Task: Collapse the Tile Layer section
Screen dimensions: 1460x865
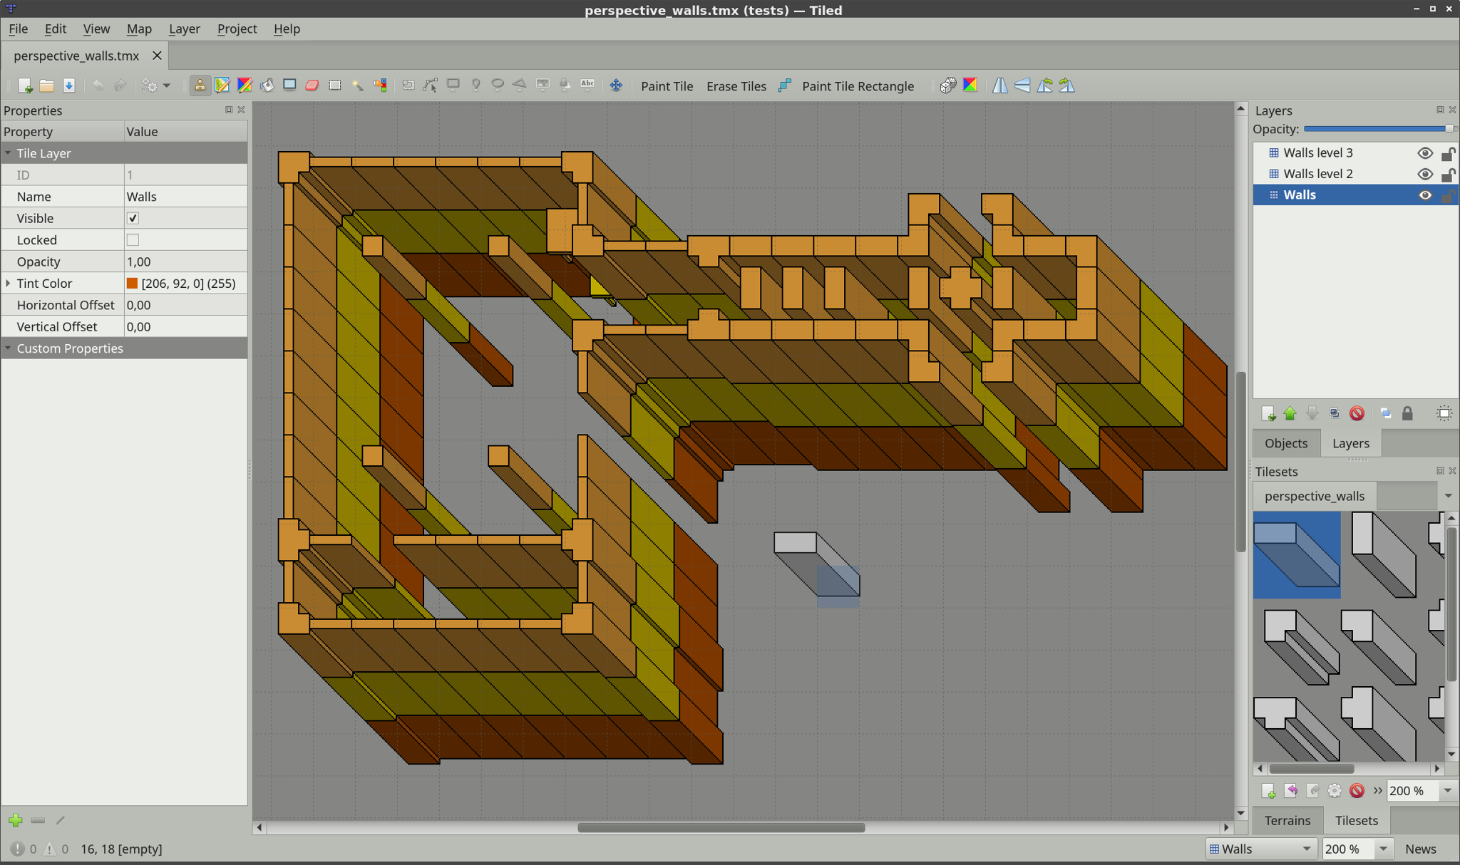Action: (x=8, y=153)
